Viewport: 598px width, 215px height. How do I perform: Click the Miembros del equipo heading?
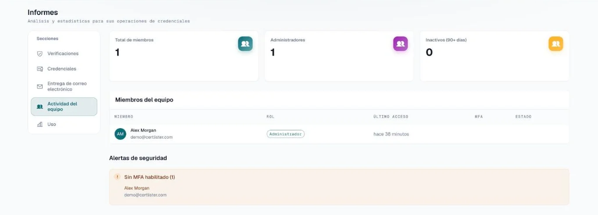(144, 100)
